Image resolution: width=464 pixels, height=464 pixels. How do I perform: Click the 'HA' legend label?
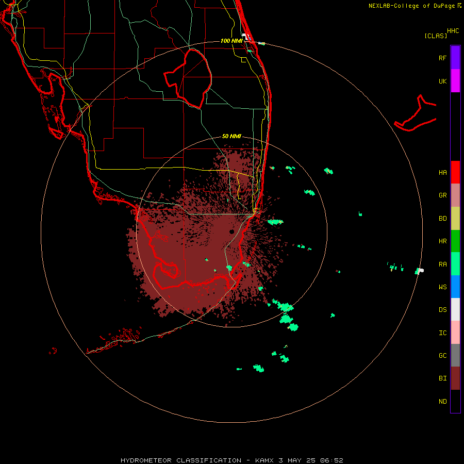(x=442, y=172)
